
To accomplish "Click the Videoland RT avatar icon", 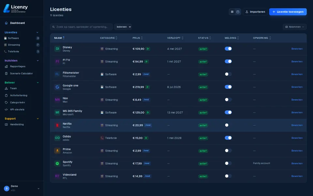I will click(57, 176).
